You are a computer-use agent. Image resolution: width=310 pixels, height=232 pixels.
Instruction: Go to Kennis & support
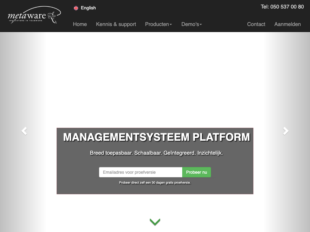point(116,24)
